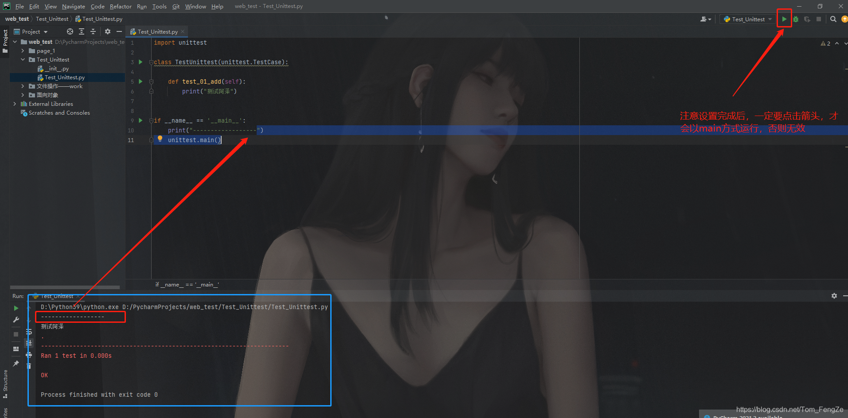This screenshot has height=418, width=848.
Task: Click the run gutter arrow beside if __name__
Action: tap(141, 120)
